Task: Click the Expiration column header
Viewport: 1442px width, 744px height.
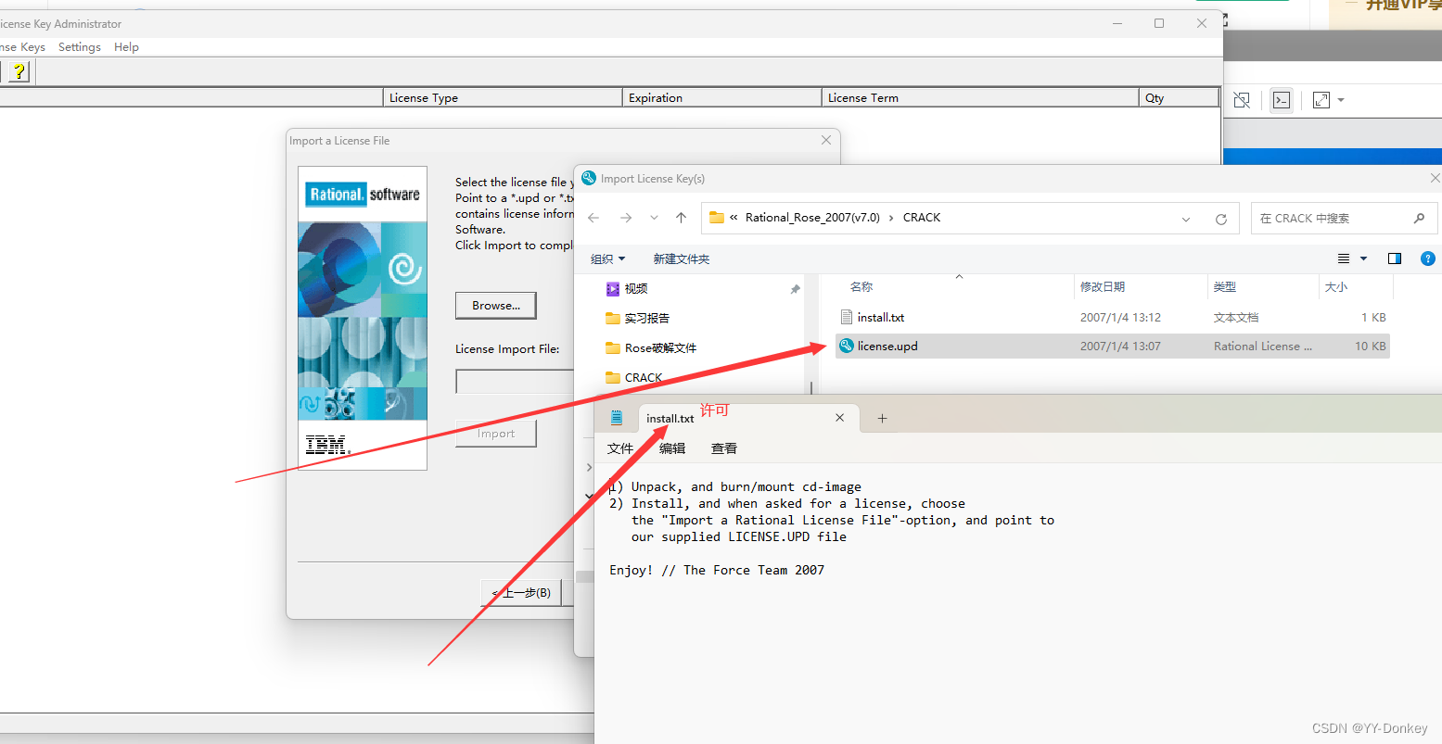Action: (x=722, y=97)
